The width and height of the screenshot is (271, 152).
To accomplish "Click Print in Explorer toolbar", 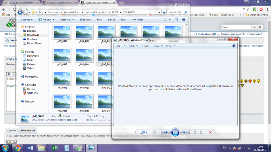I will click(99, 20).
